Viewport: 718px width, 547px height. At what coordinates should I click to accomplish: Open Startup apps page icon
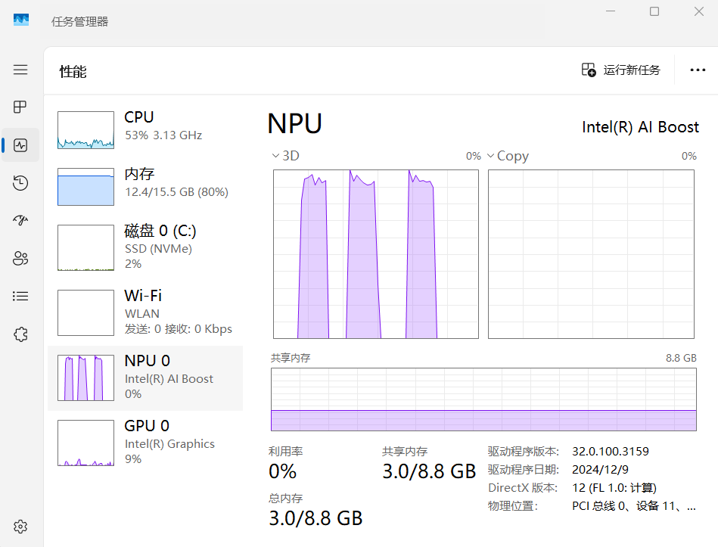pyautogui.click(x=20, y=220)
